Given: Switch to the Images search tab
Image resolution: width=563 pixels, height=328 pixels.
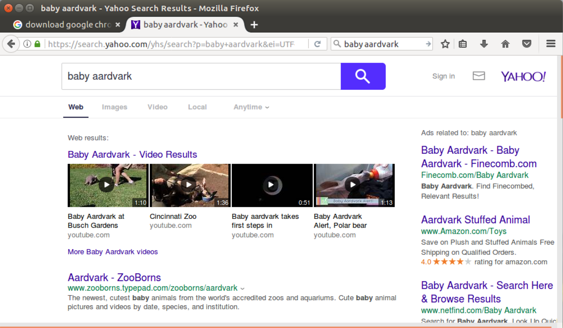Looking at the screenshot, I should tap(114, 107).
